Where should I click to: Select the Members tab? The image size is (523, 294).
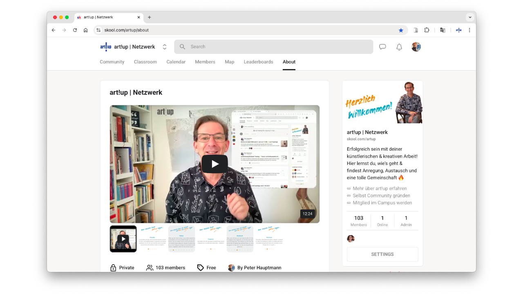[205, 62]
